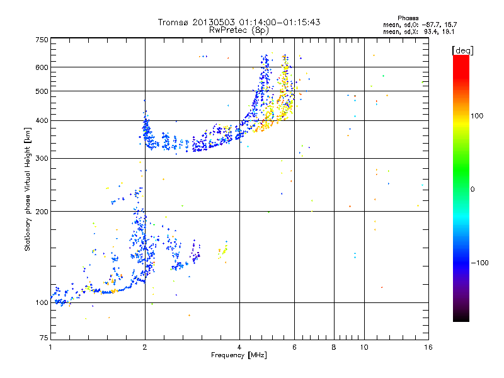Click the x-axis '2' tick label
Viewport: 504px width, 378px height.
[145, 347]
